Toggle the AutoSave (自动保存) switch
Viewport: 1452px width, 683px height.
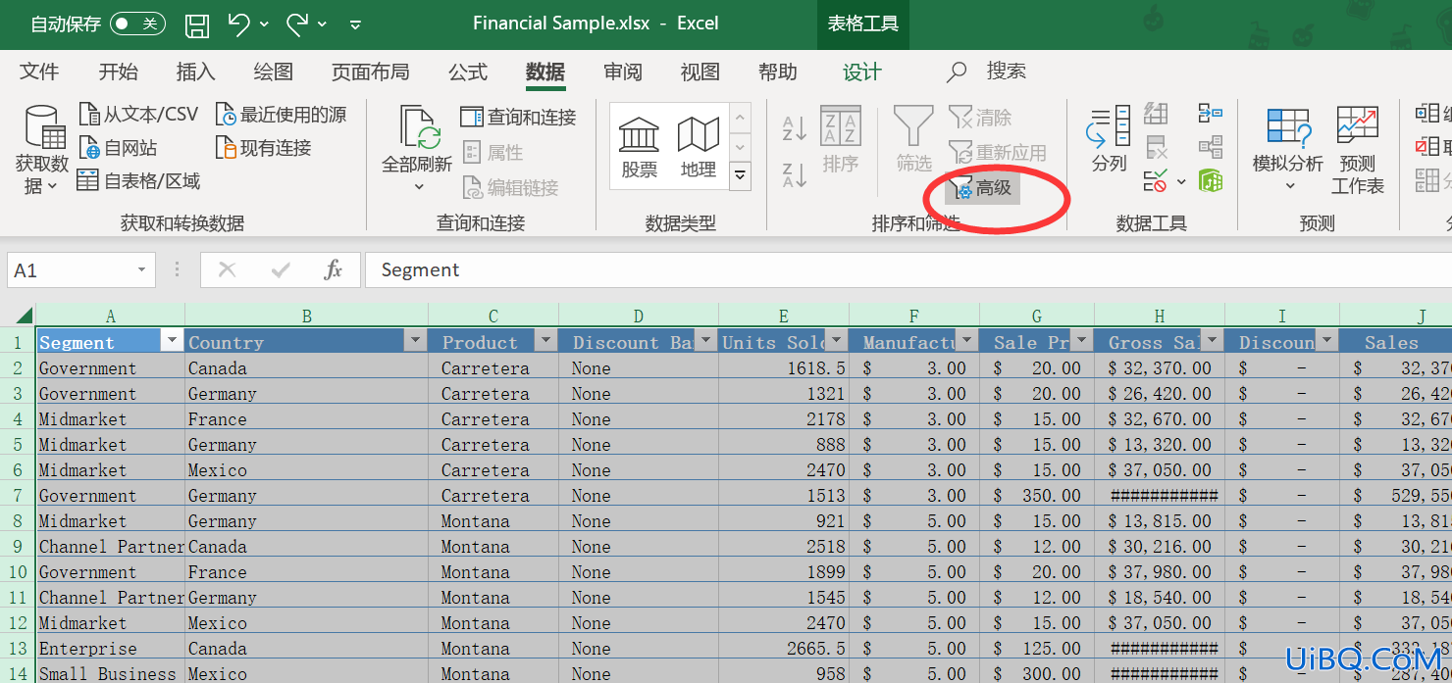(137, 24)
